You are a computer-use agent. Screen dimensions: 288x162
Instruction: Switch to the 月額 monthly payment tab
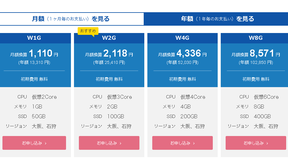click(71, 19)
